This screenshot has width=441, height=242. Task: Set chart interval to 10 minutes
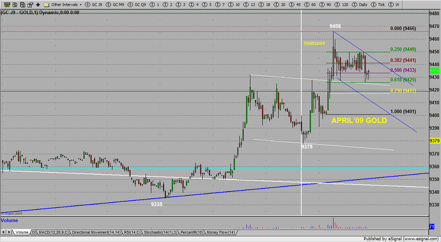234,5
